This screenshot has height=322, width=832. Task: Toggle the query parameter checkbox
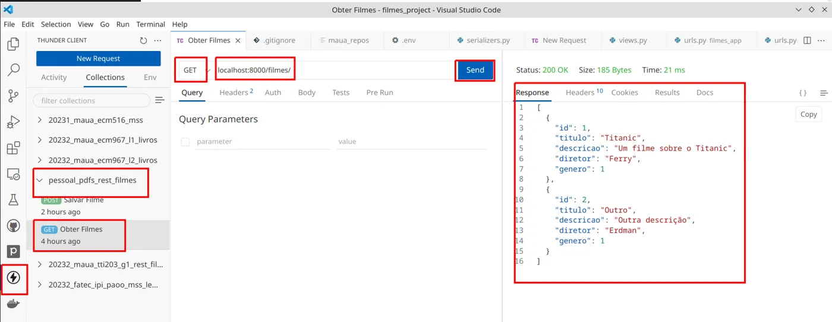pos(185,142)
